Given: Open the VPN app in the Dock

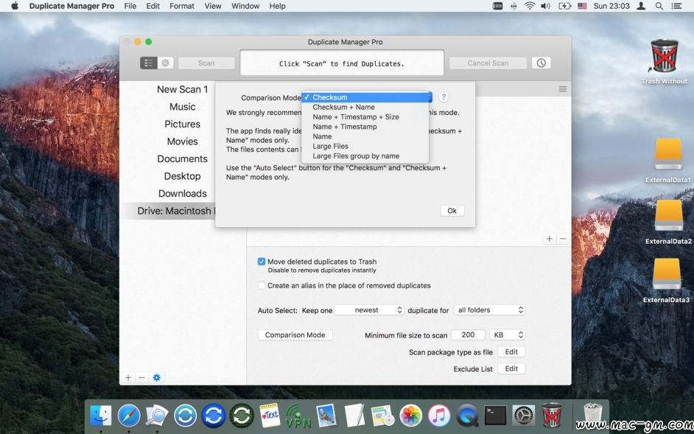Looking at the screenshot, I should coord(298,416).
